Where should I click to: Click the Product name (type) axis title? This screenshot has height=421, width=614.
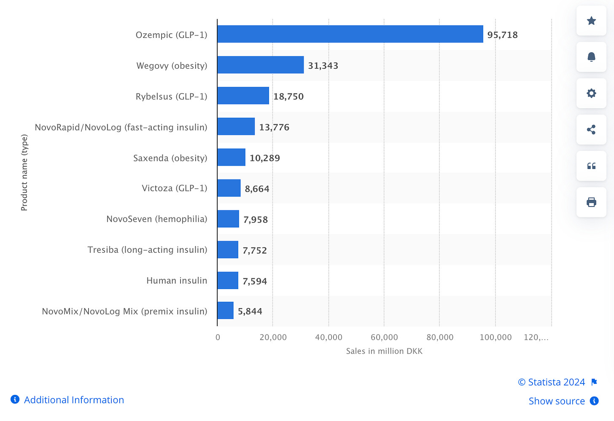pyautogui.click(x=24, y=172)
